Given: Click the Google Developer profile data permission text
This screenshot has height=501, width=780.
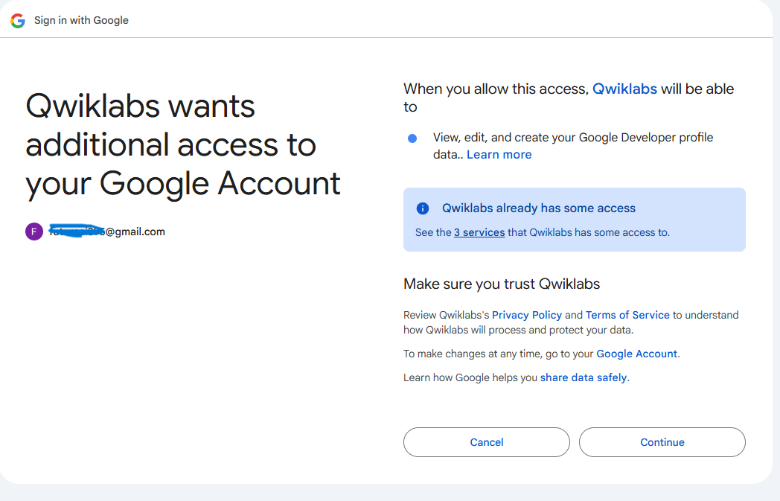Looking at the screenshot, I should [x=573, y=146].
